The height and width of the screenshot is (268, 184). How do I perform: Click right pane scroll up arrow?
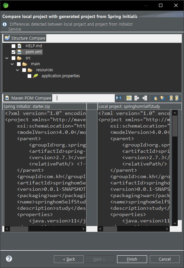(x=175, y=113)
